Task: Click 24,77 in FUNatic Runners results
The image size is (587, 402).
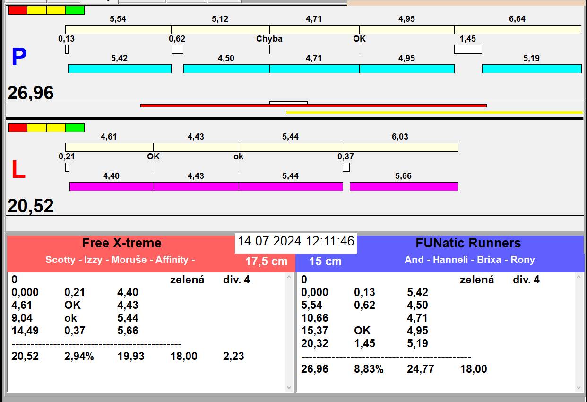Action: tap(421, 369)
